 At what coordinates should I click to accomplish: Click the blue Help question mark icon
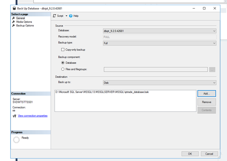coord(71,16)
